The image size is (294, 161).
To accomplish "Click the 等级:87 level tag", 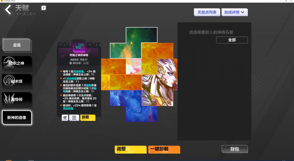I will pyautogui.click(x=84, y=60).
